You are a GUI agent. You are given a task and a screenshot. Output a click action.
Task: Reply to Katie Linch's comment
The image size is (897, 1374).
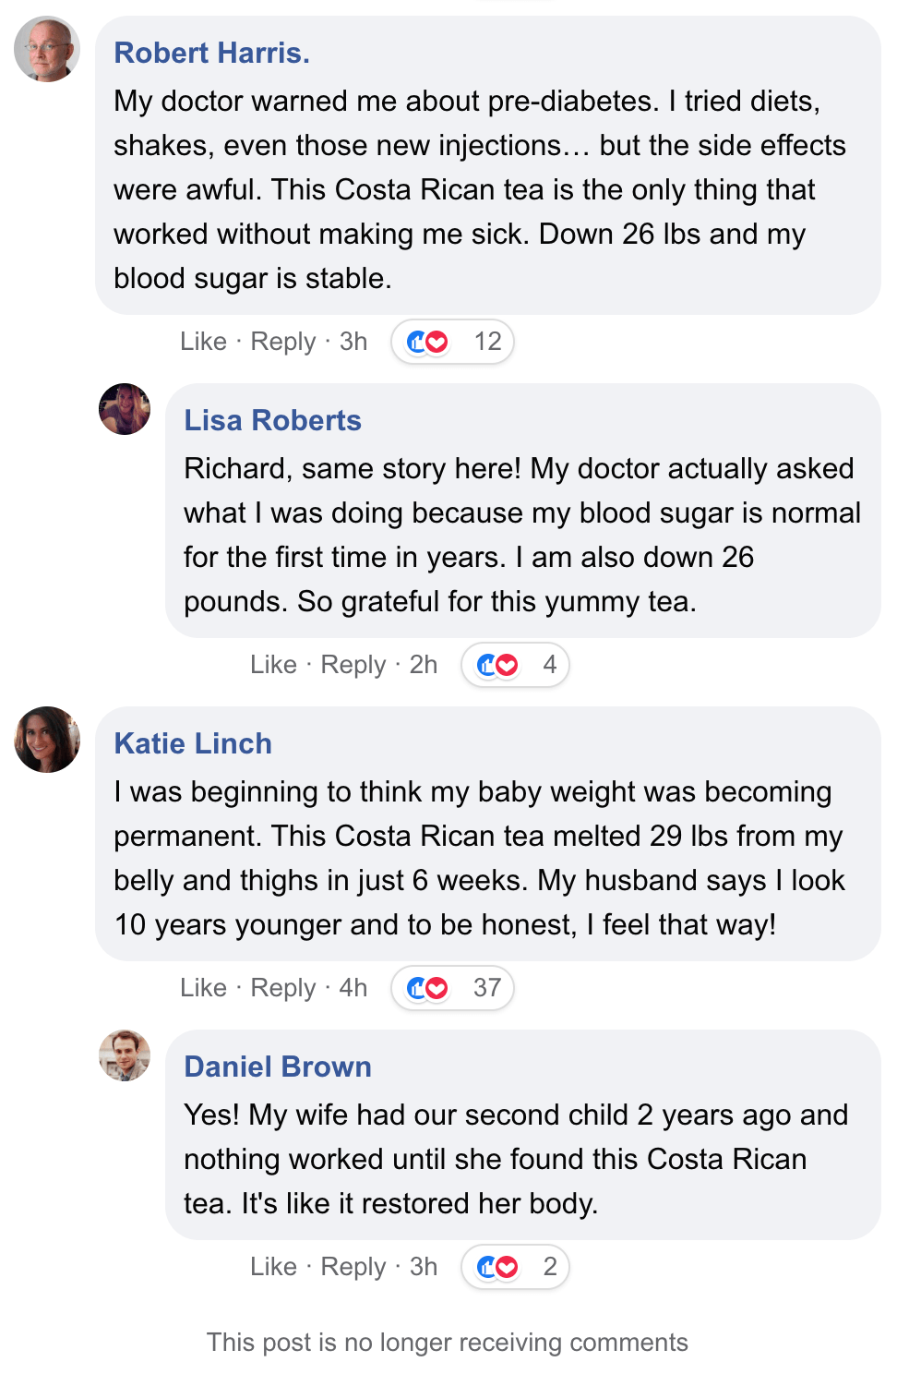[x=283, y=988]
